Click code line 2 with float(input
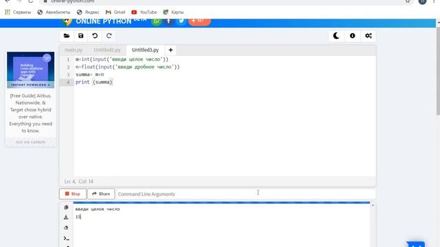Viewport: 440px width, 247px height. coord(127,67)
